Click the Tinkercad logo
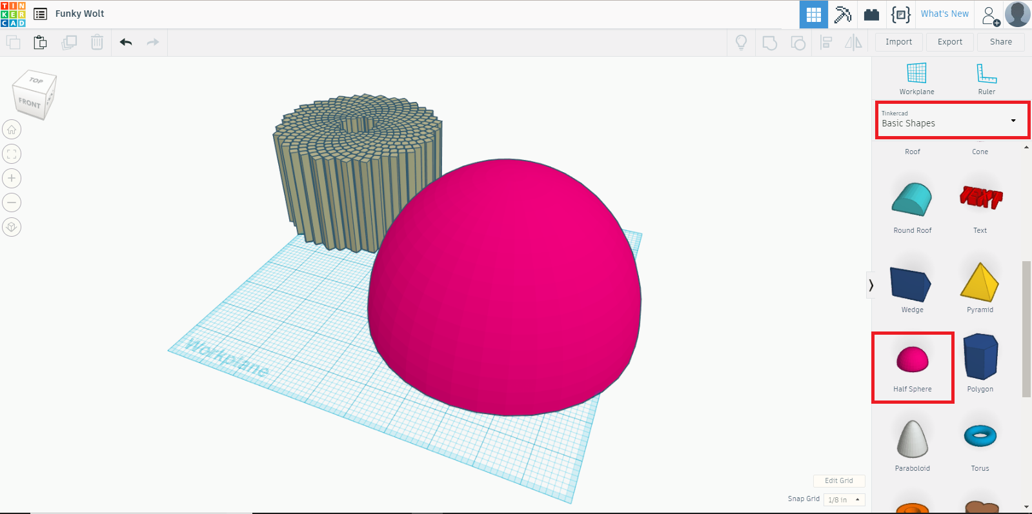This screenshot has height=514, width=1032. pyautogui.click(x=13, y=14)
